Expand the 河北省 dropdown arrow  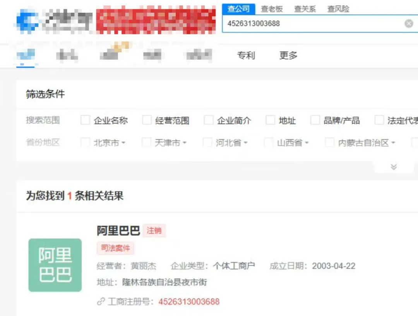click(245, 143)
